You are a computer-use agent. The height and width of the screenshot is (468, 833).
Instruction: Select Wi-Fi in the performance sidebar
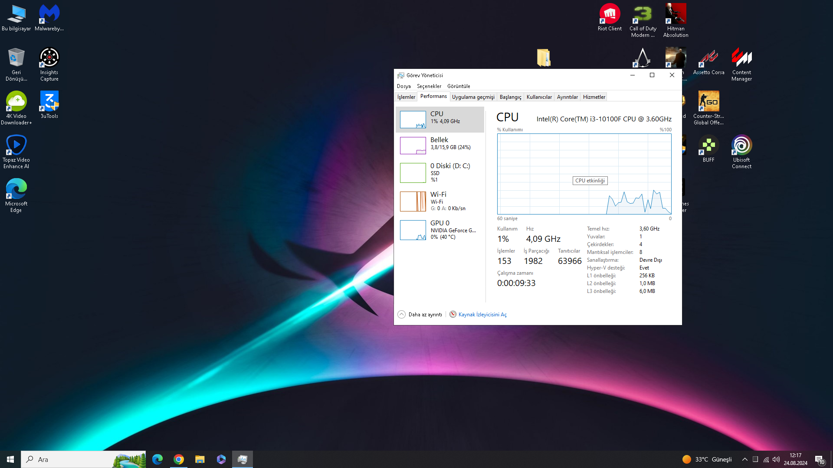pos(440,201)
